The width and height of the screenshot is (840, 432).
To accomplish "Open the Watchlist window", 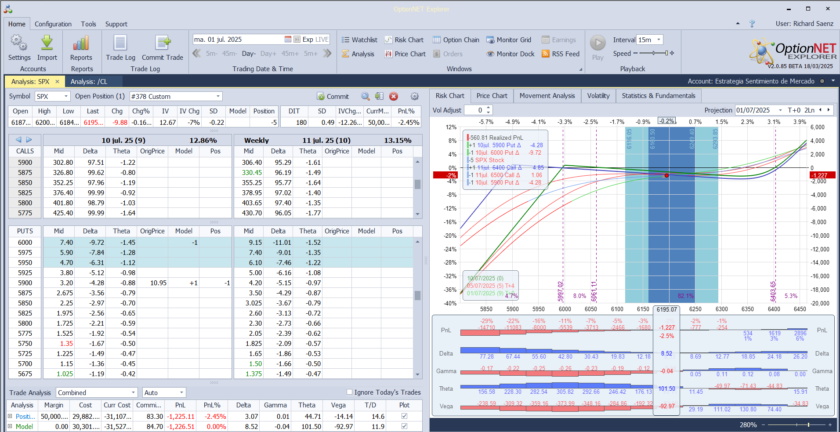I will tap(359, 40).
